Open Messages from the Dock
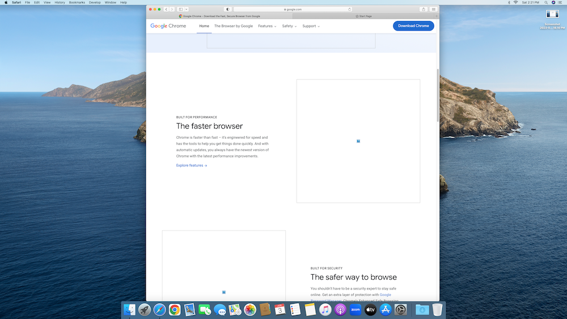Viewport: 567px width, 319px height. 220,309
